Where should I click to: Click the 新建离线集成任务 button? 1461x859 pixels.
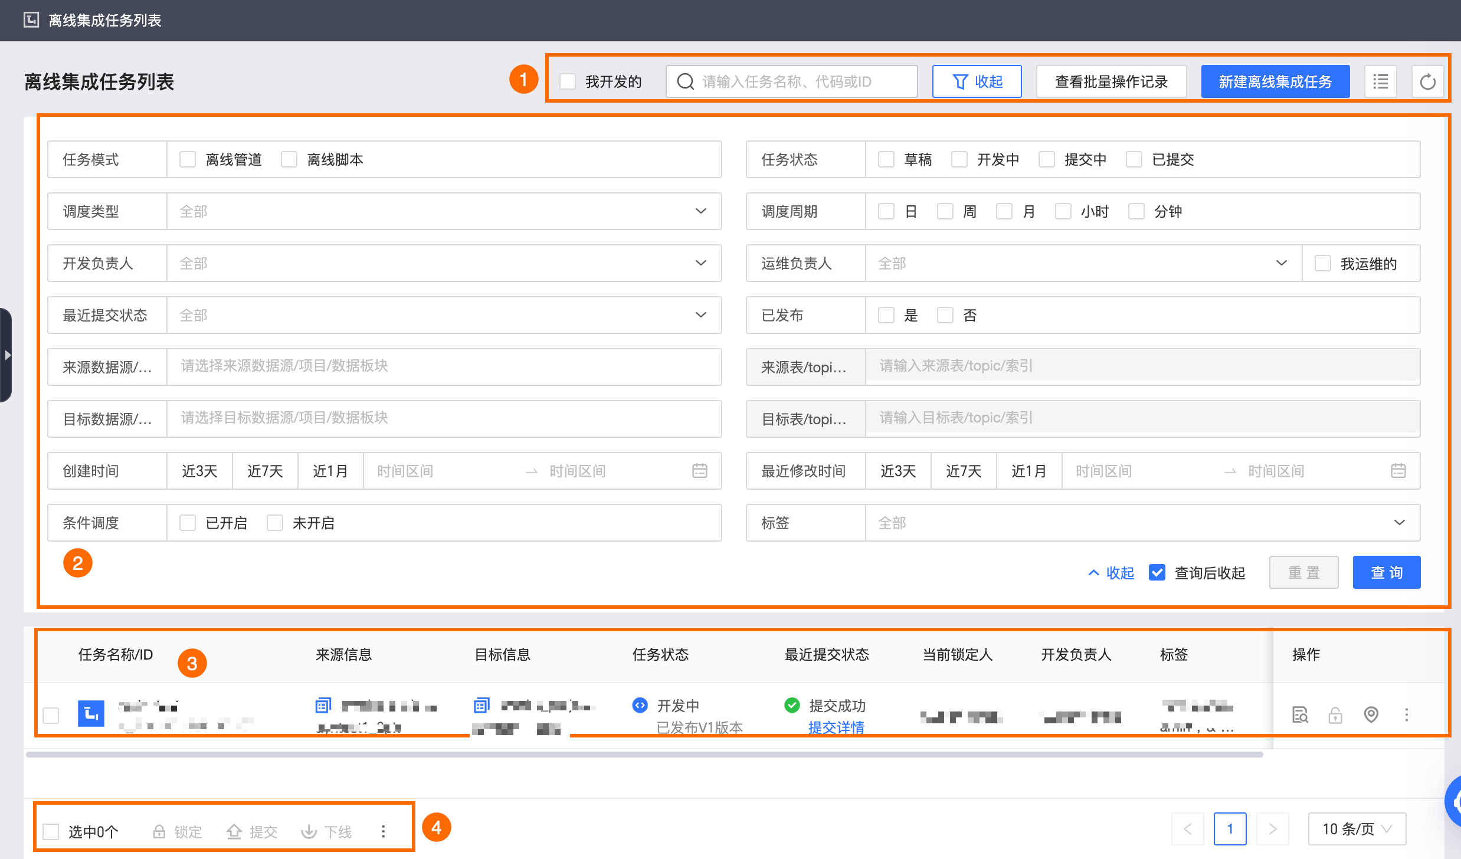pyautogui.click(x=1275, y=81)
